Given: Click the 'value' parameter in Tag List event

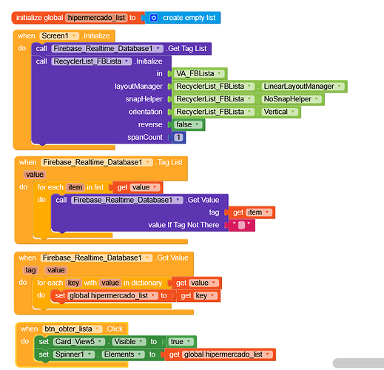Looking at the screenshot, I should click(x=35, y=175).
